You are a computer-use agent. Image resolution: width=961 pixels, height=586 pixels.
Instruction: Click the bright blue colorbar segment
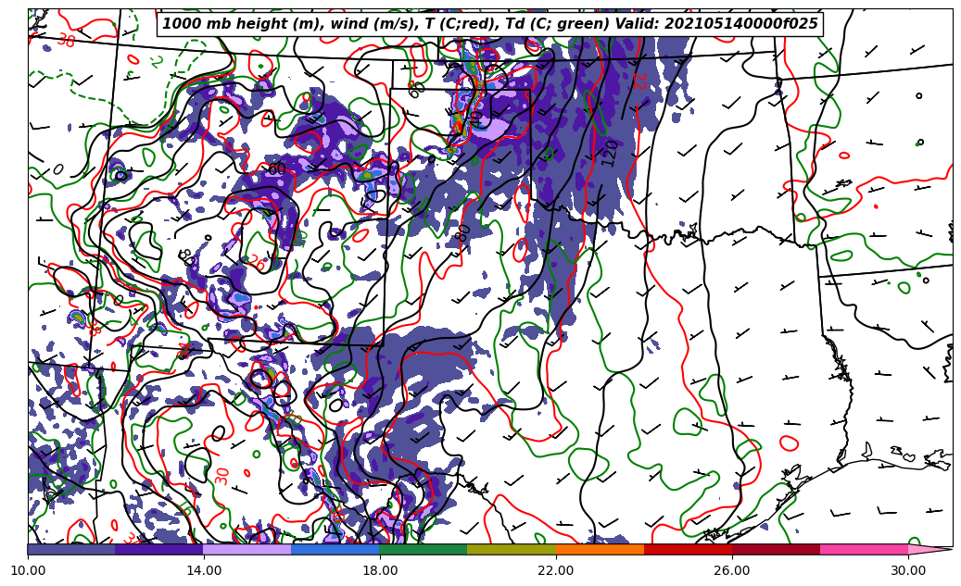click(x=335, y=549)
